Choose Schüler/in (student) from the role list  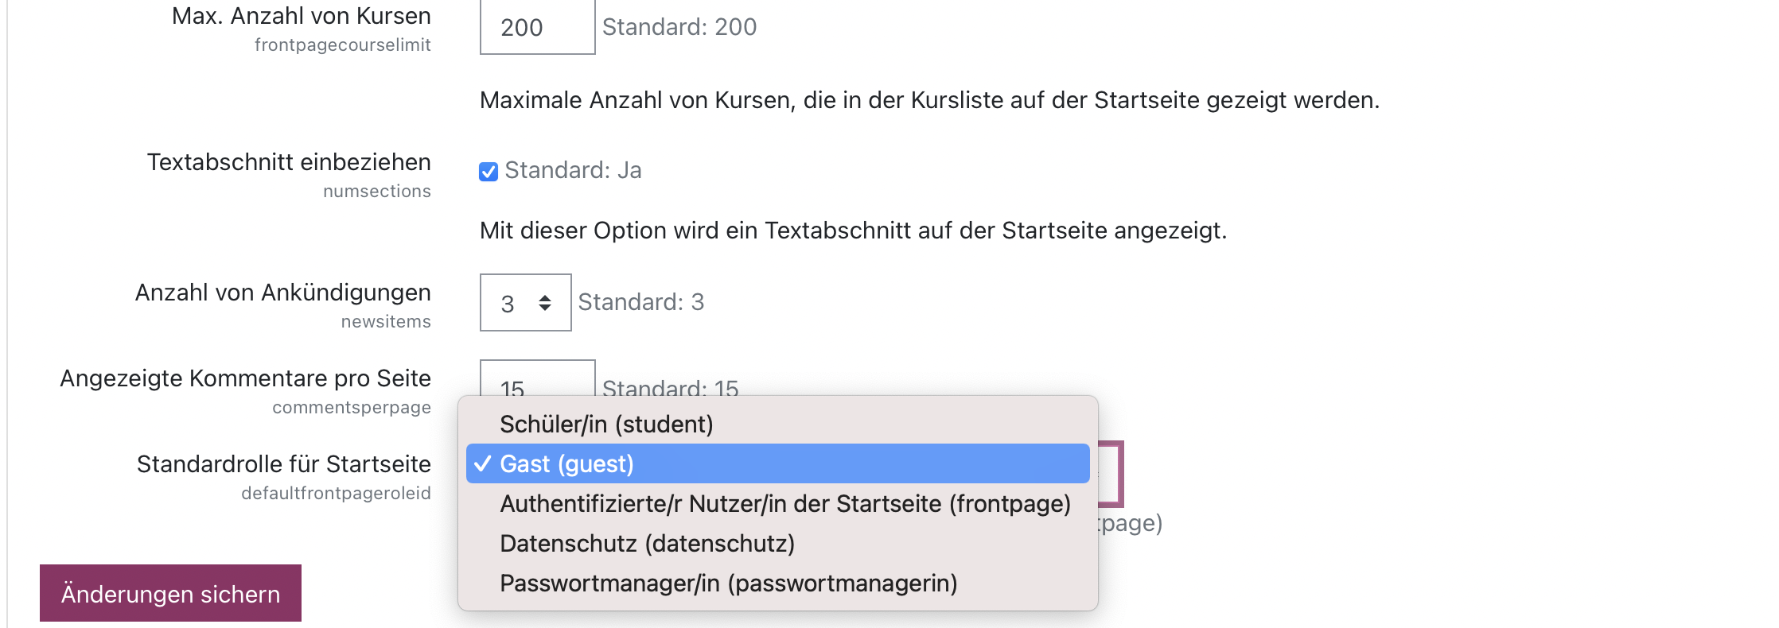[x=606, y=424]
